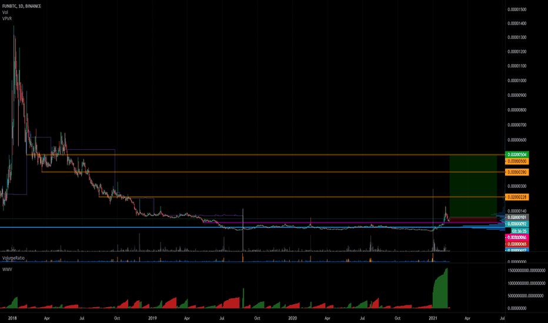This screenshot has width=548, height=323.
Task: Select the orange horizontal line at 0.00000228
Action: pos(302,197)
